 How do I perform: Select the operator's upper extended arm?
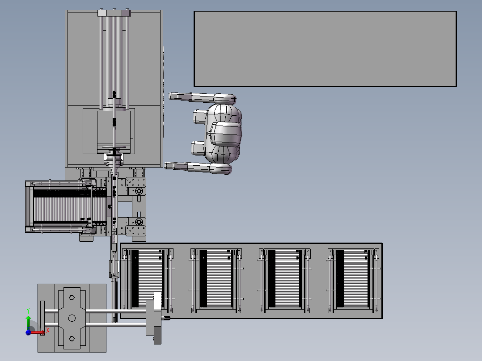tap(202, 98)
